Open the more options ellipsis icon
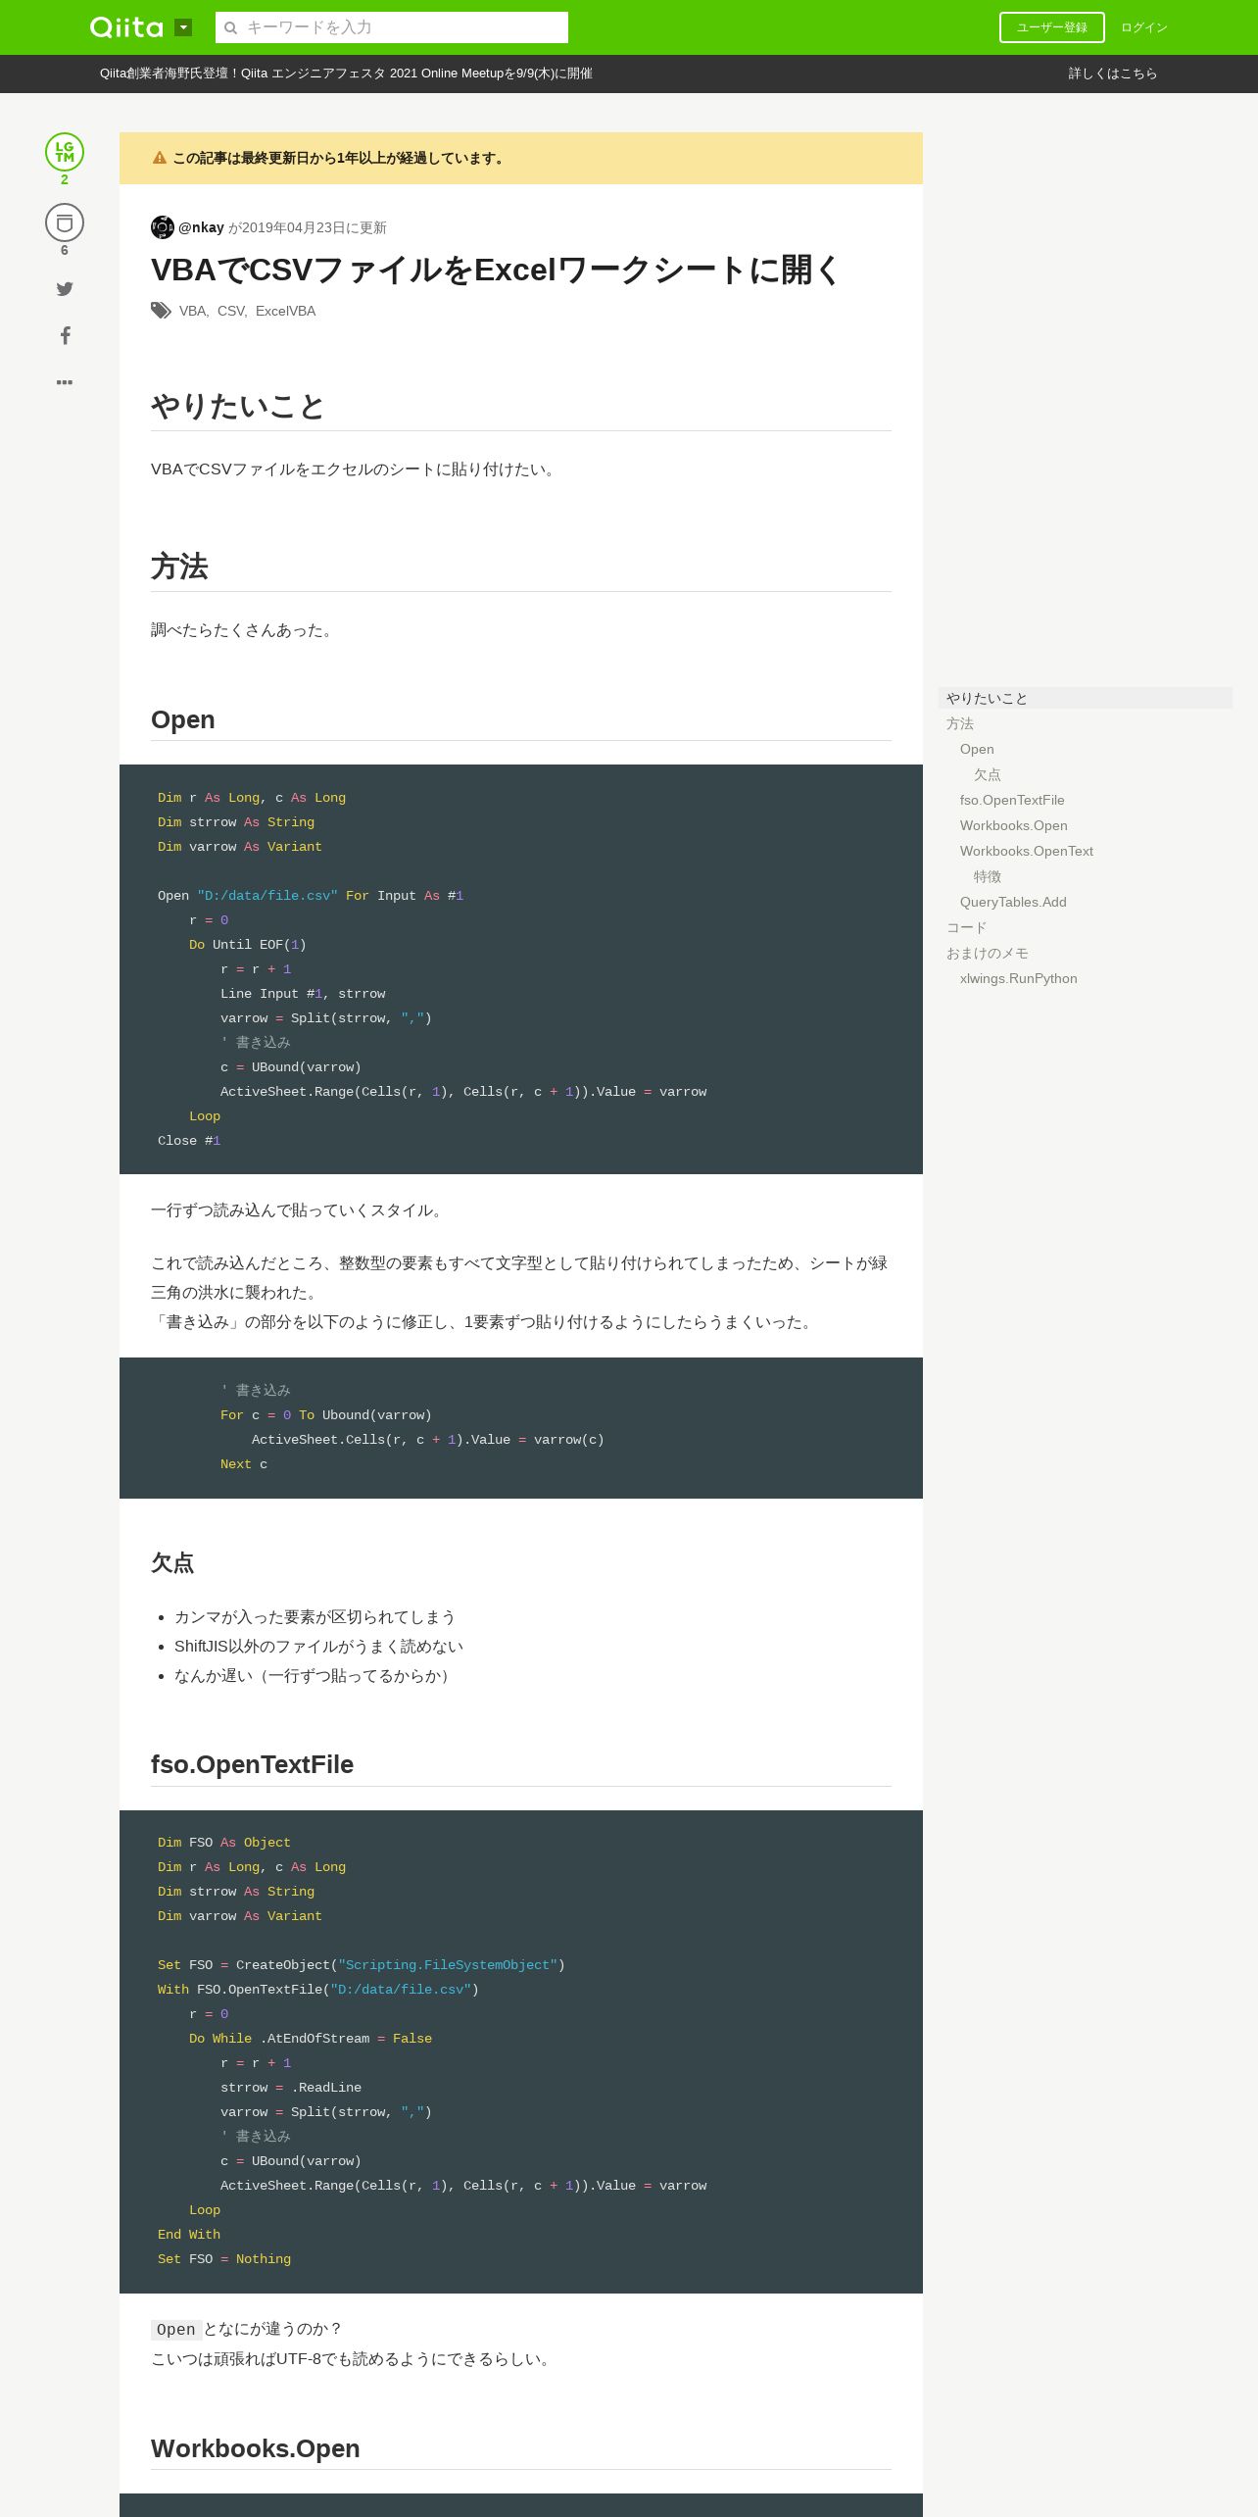This screenshot has height=2517, width=1258. point(65,382)
